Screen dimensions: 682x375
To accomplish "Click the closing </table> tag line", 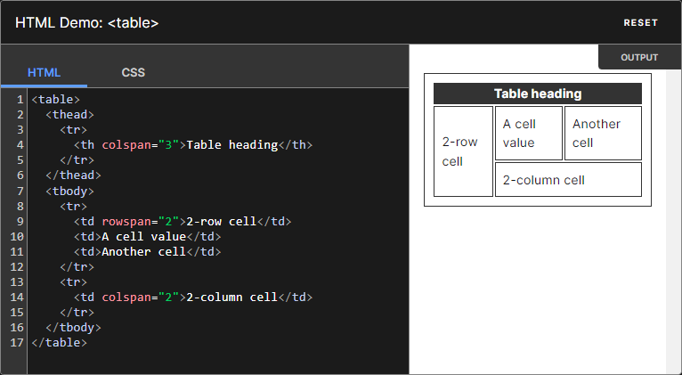I will 59,342.
